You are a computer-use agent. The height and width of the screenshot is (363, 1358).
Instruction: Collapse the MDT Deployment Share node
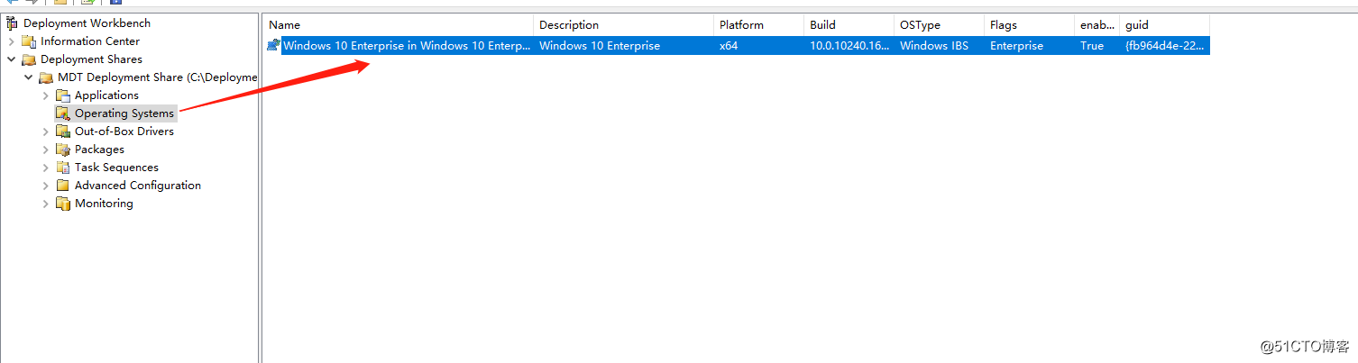[29, 77]
